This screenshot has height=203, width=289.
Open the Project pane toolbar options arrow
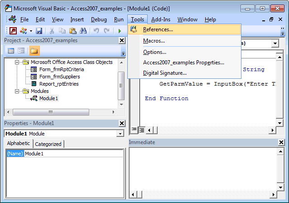(x=123, y=53)
